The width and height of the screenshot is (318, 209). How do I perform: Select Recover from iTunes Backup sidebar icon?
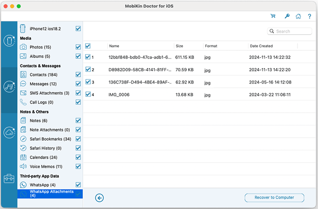pos(9,87)
